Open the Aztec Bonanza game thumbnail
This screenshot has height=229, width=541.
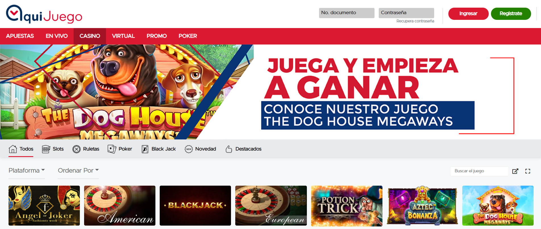pyautogui.click(x=422, y=206)
